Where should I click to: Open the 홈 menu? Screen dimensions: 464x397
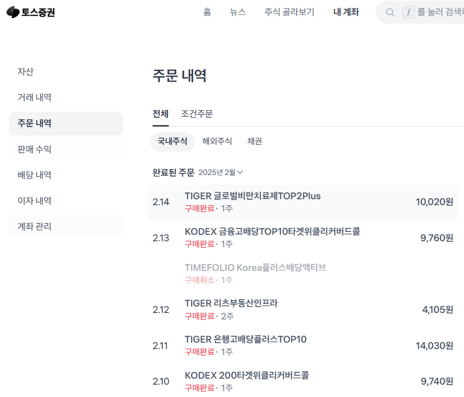207,12
